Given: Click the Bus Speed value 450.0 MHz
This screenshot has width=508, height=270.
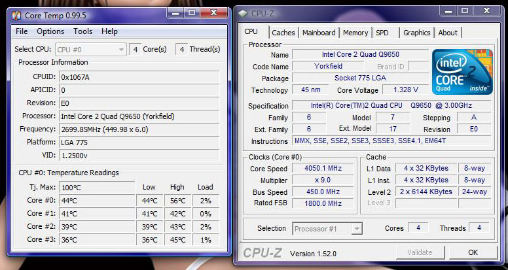Looking at the screenshot, I should pos(323,192).
